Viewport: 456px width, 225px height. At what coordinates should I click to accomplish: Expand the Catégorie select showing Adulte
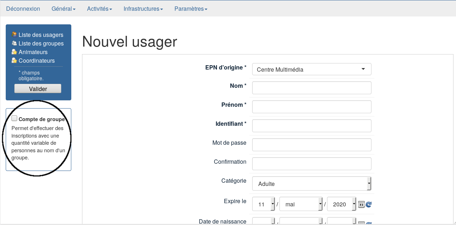[x=311, y=184]
